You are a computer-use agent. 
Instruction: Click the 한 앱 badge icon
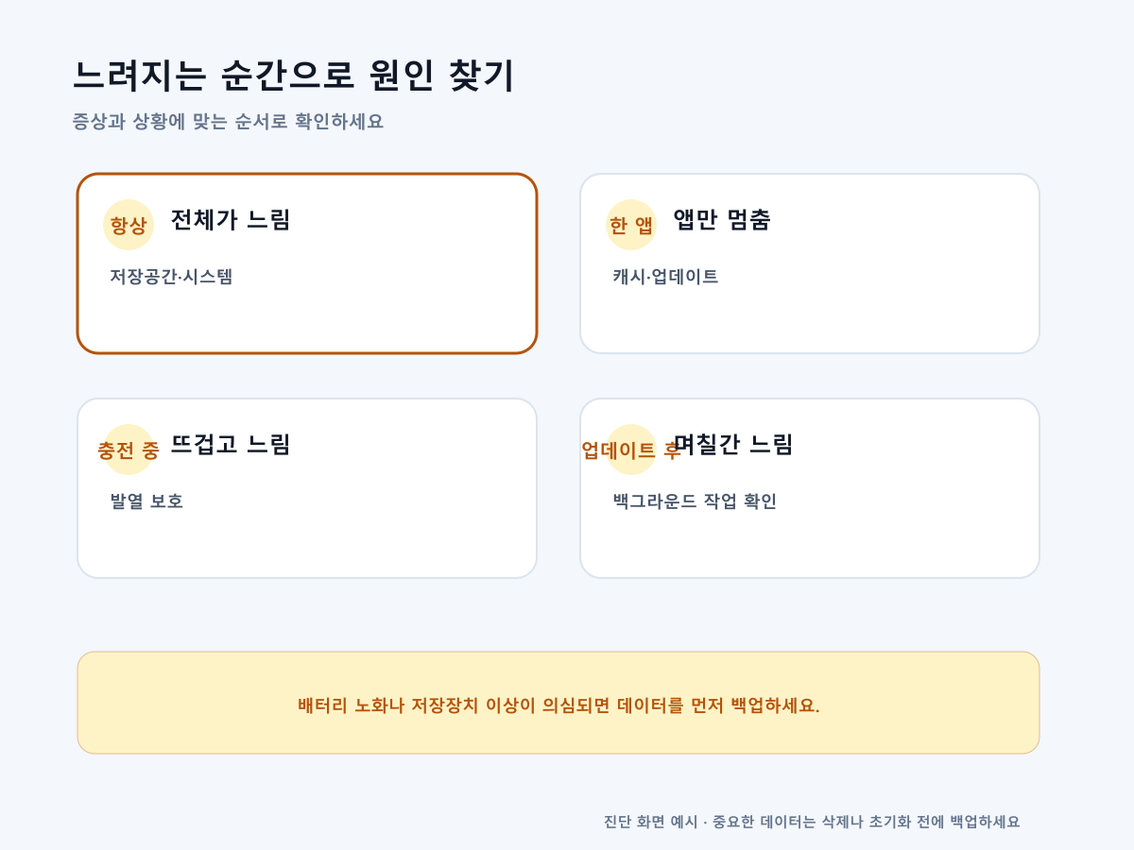coord(631,225)
